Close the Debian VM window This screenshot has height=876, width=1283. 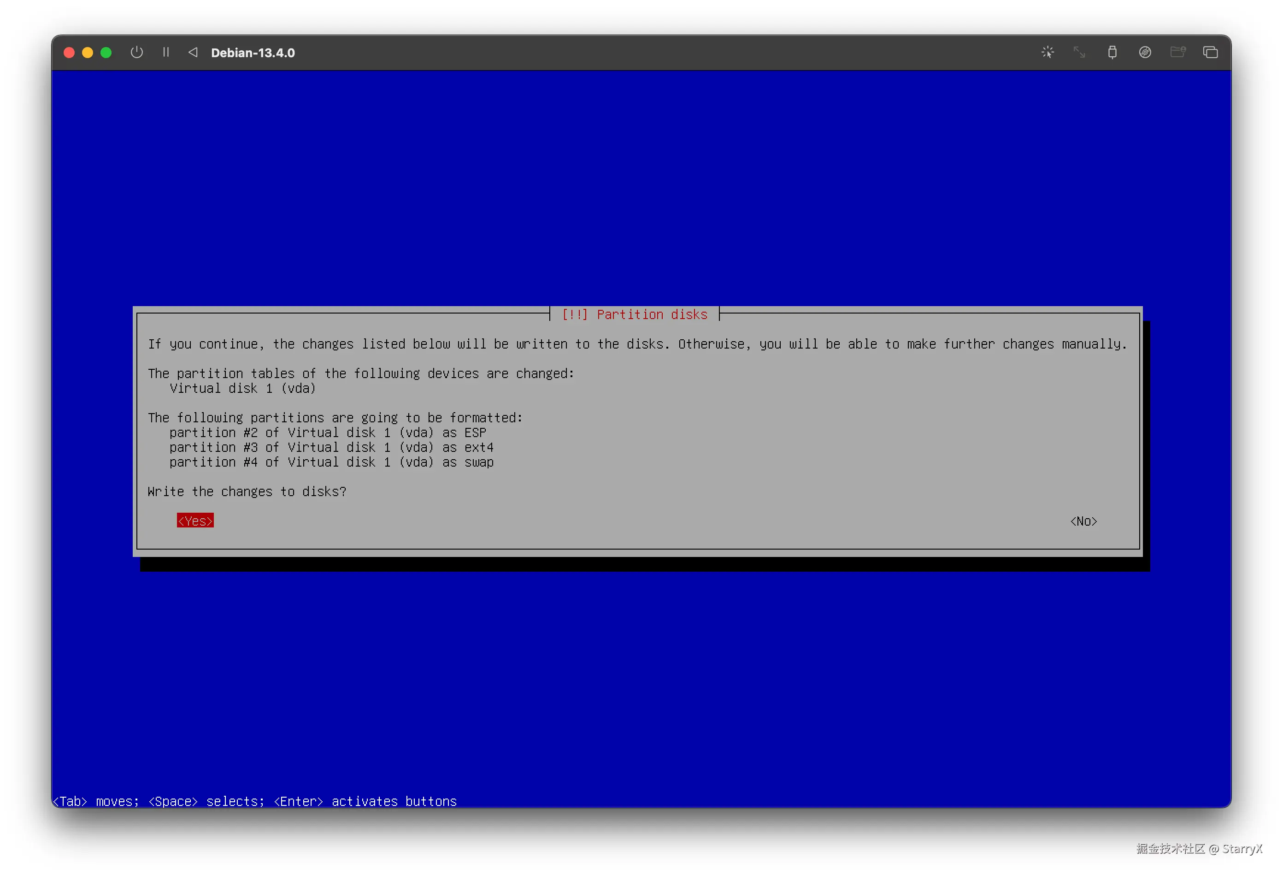69,53
